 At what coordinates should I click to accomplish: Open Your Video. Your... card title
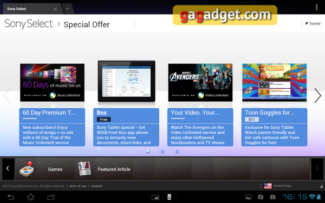195,113
